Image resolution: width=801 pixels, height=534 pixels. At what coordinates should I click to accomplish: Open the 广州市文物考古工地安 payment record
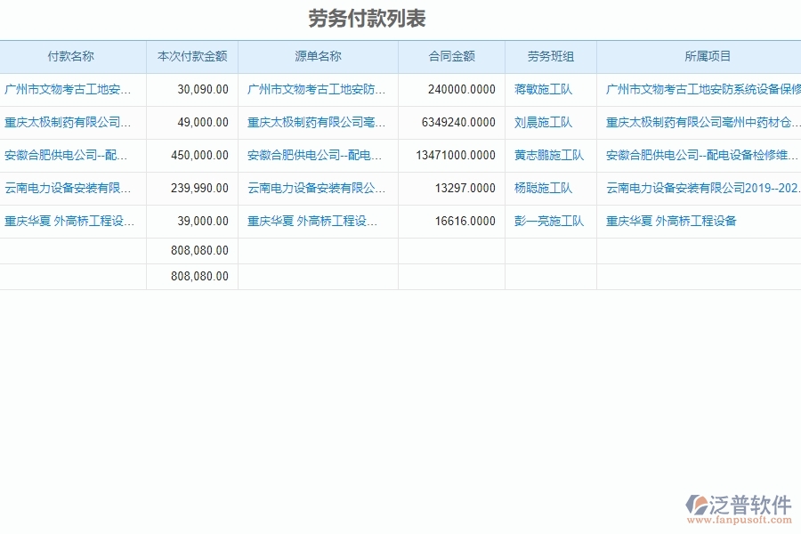point(67,89)
